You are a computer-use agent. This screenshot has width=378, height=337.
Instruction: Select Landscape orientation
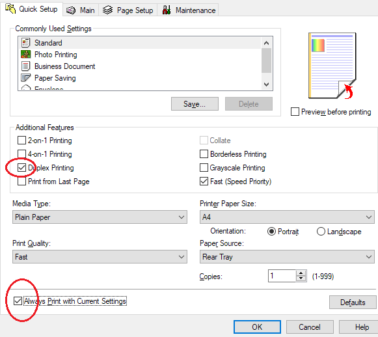click(x=321, y=232)
